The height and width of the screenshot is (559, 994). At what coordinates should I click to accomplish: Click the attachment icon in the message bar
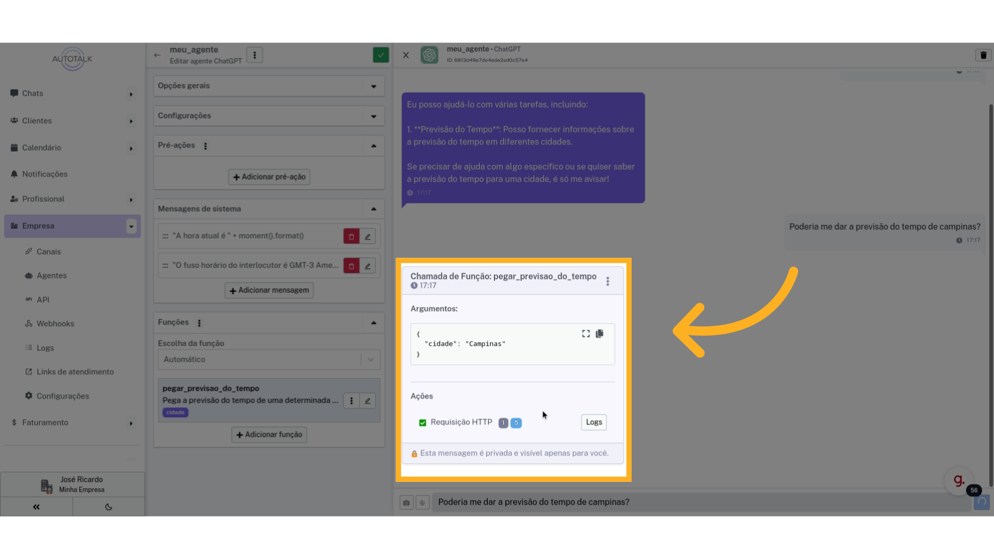tap(422, 503)
